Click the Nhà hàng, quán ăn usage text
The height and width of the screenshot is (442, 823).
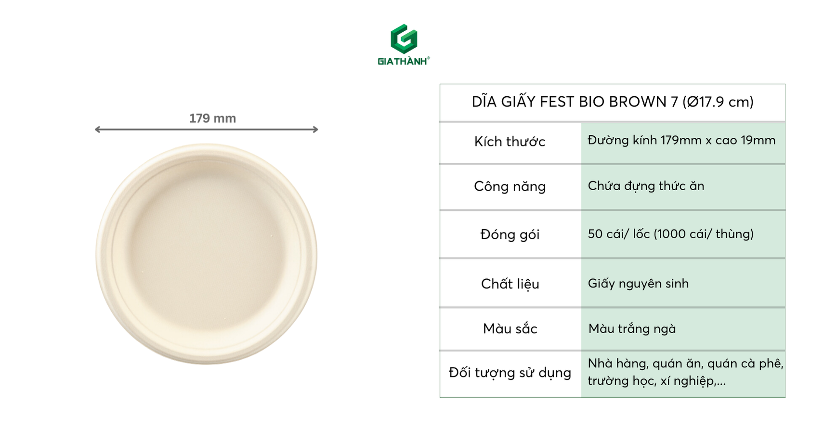pyautogui.click(x=685, y=364)
